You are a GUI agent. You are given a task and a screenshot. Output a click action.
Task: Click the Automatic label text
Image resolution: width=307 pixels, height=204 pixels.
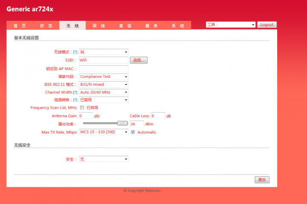[147, 132]
